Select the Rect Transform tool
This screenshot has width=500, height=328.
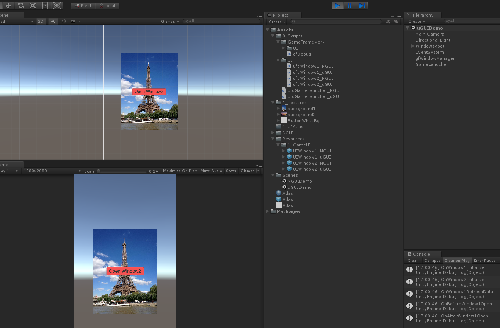point(45,6)
